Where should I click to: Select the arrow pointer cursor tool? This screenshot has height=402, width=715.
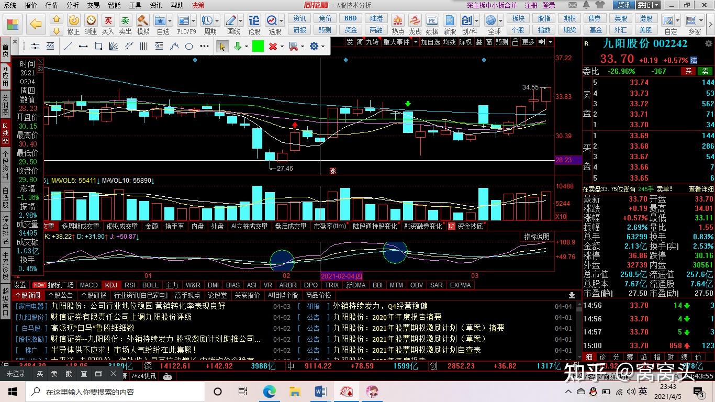pos(222,46)
